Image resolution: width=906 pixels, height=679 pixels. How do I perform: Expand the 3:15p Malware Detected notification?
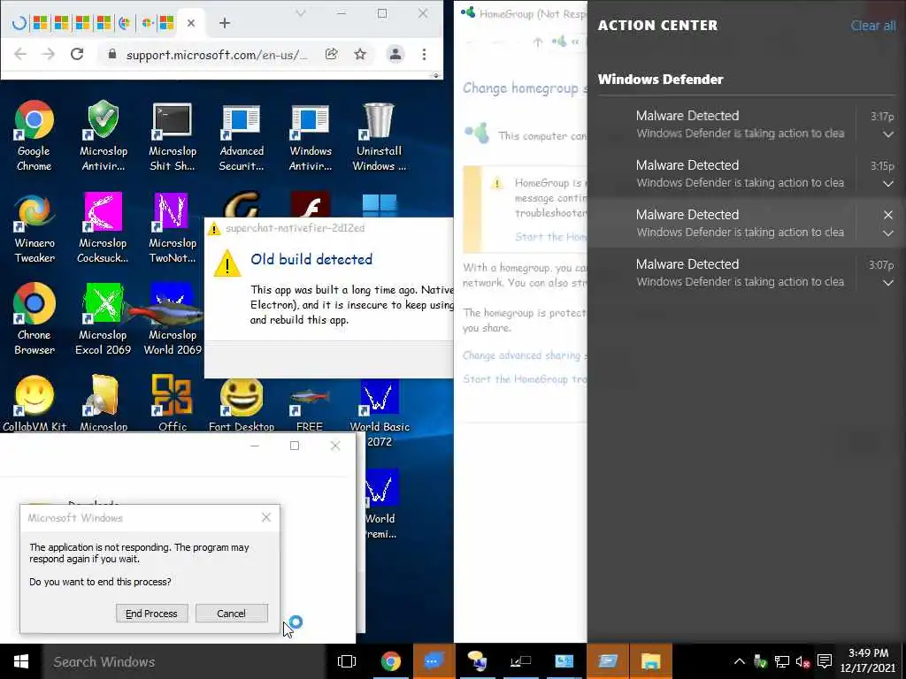[x=888, y=184]
